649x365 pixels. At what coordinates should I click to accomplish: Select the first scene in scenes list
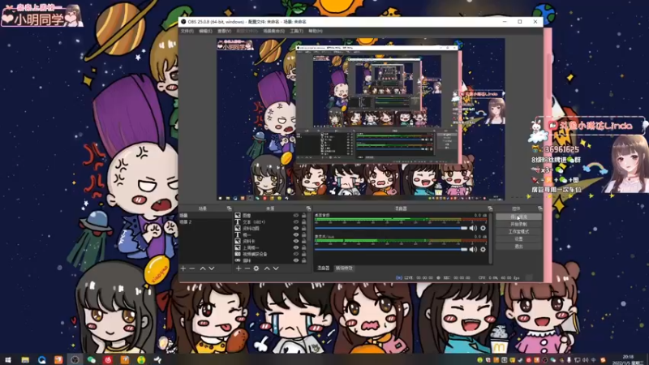206,216
